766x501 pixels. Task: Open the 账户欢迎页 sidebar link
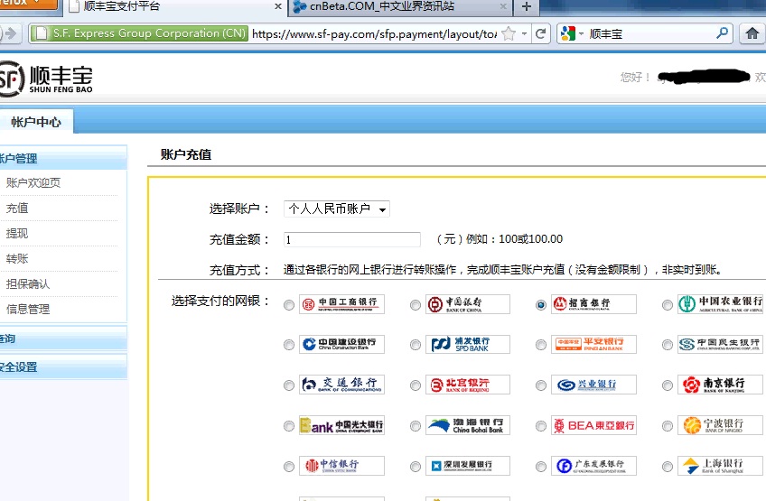point(33,182)
